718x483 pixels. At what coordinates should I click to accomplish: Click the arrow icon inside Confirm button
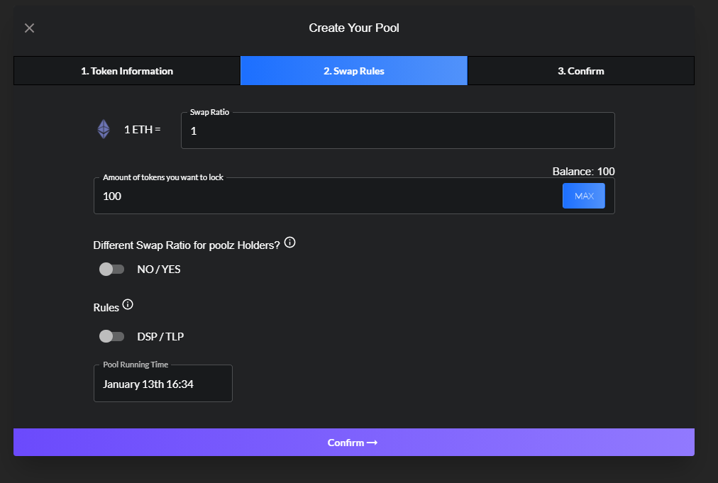point(372,442)
